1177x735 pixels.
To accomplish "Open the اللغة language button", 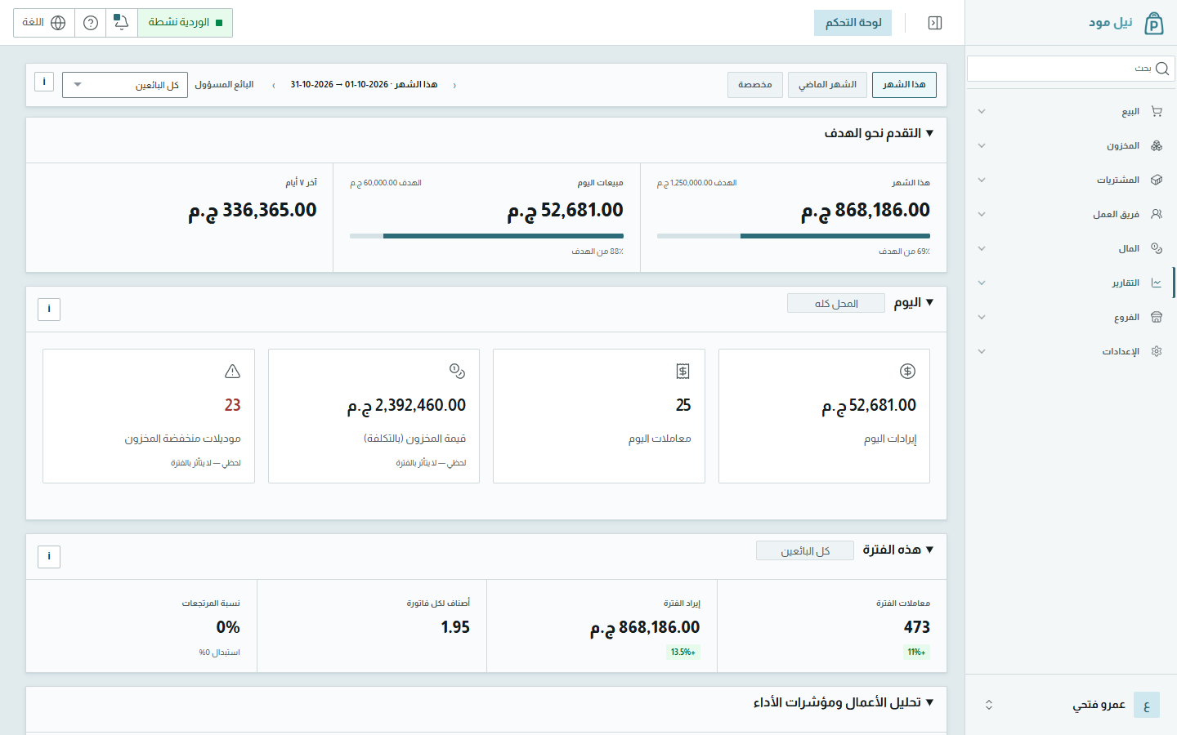I will [x=44, y=23].
